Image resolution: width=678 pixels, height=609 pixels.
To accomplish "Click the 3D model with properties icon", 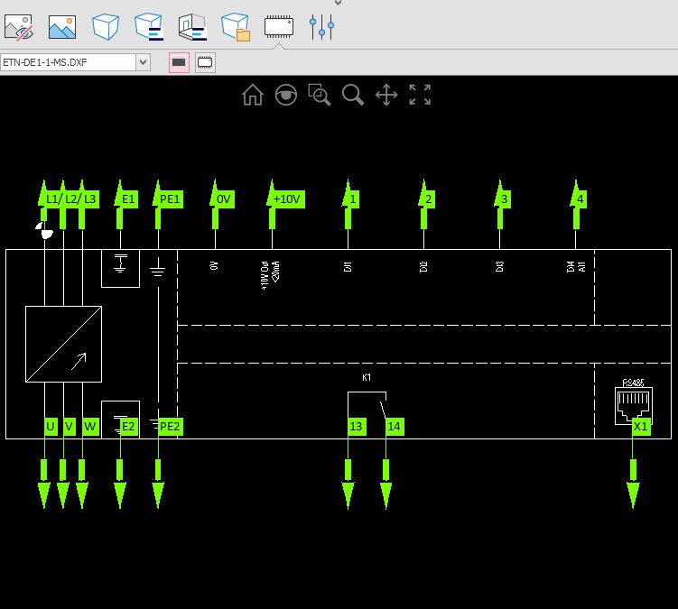I will pyautogui.click(x=148, y=27).
